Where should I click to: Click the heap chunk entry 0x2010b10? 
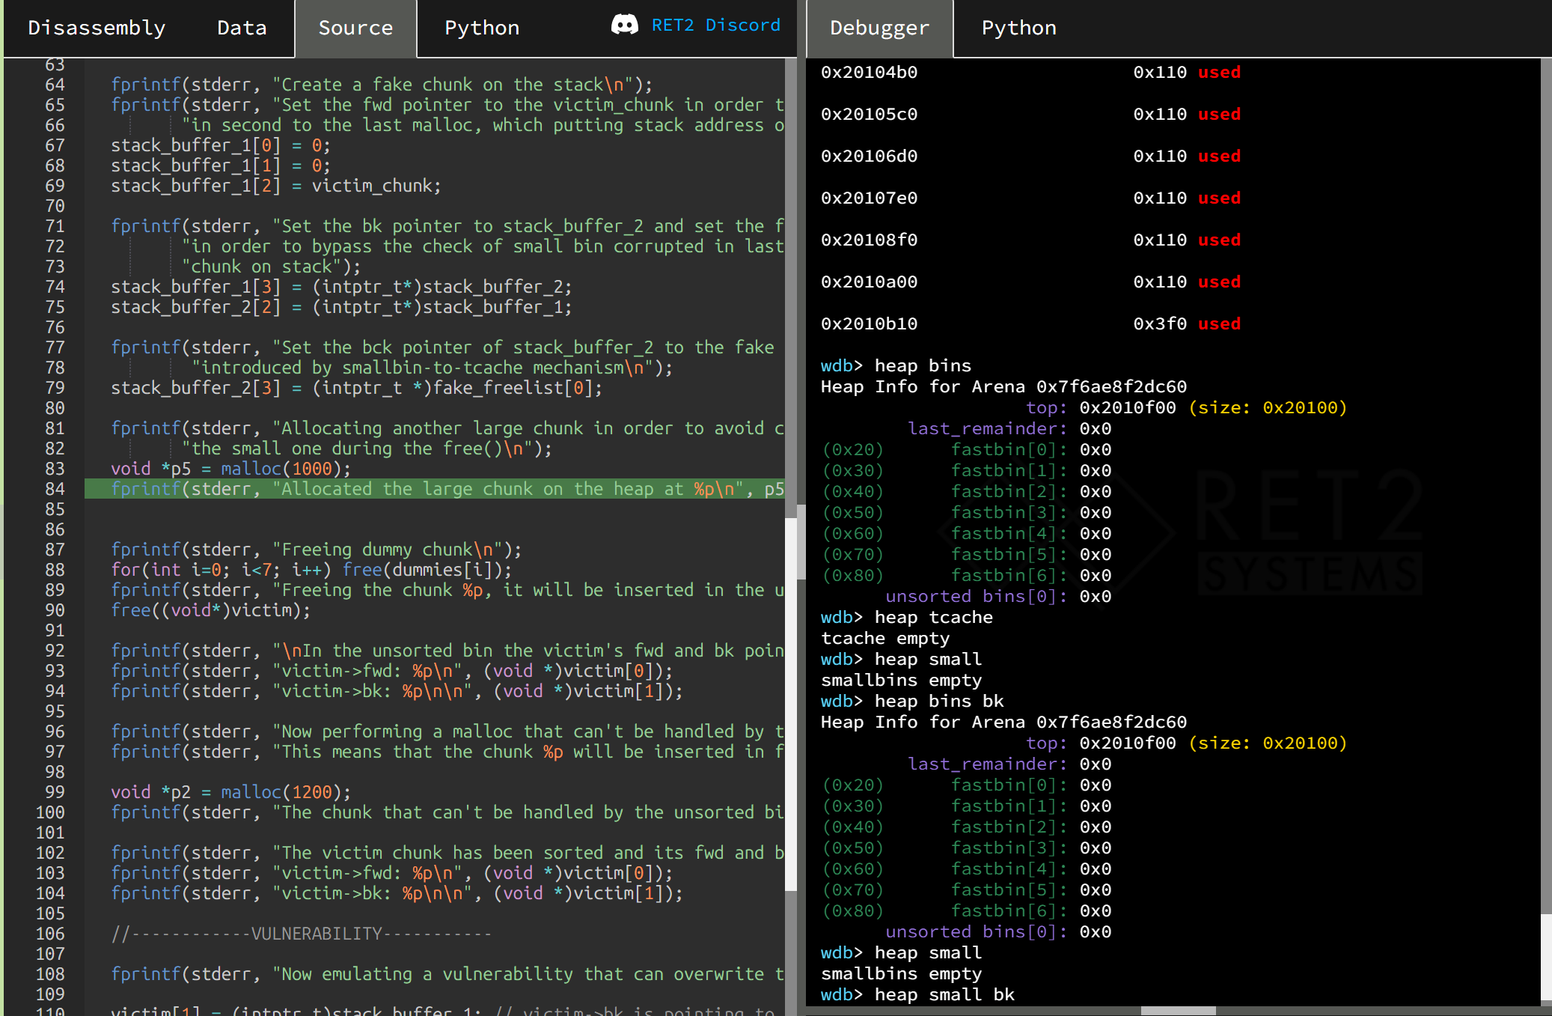(x=869, y=323)
